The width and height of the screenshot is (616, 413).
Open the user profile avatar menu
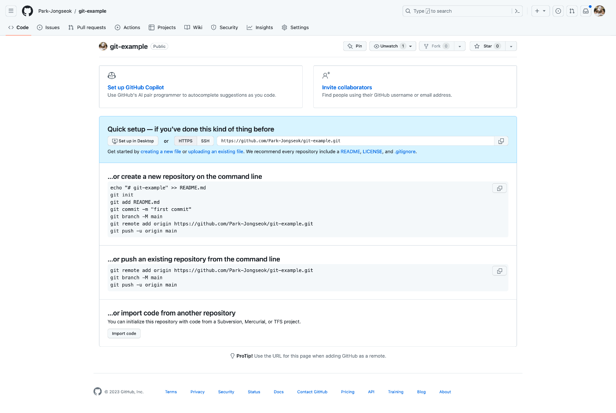tap(599, 11)
